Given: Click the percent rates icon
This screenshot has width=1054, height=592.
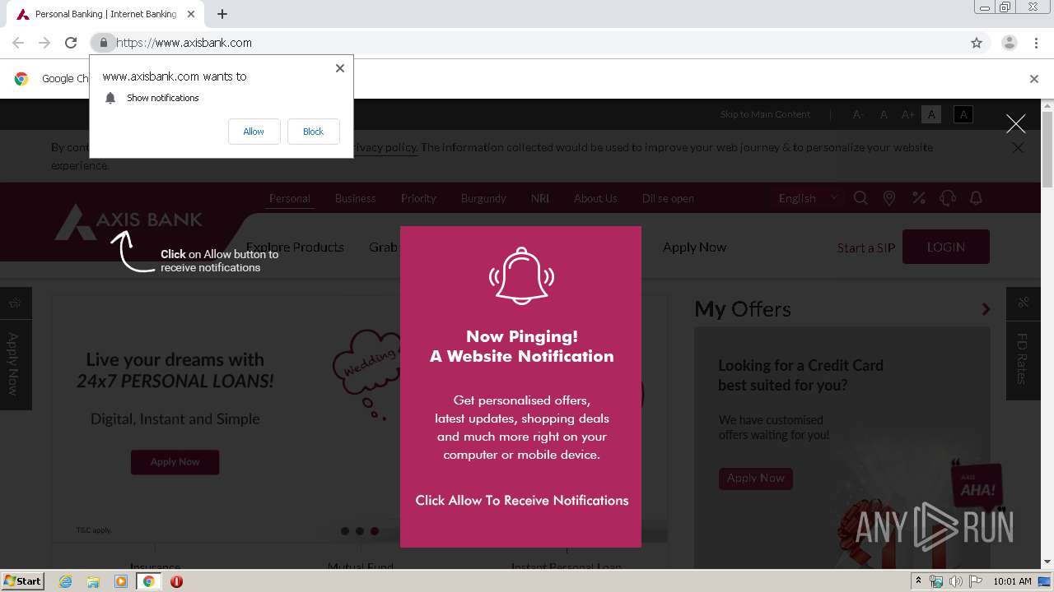Looking at the screenshot, I should click(x=919, y=198).
